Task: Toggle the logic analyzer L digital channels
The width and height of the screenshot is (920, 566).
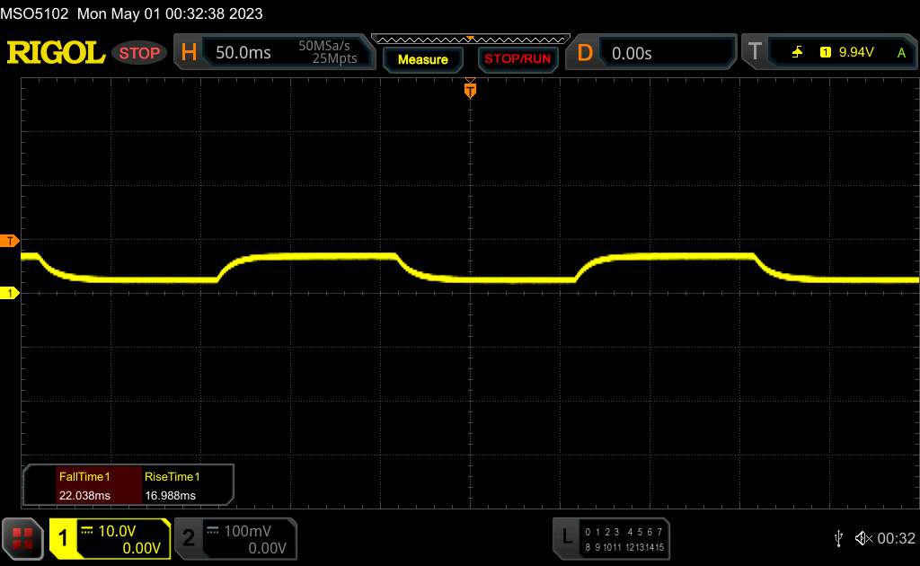Action: (x=611, y=537)
